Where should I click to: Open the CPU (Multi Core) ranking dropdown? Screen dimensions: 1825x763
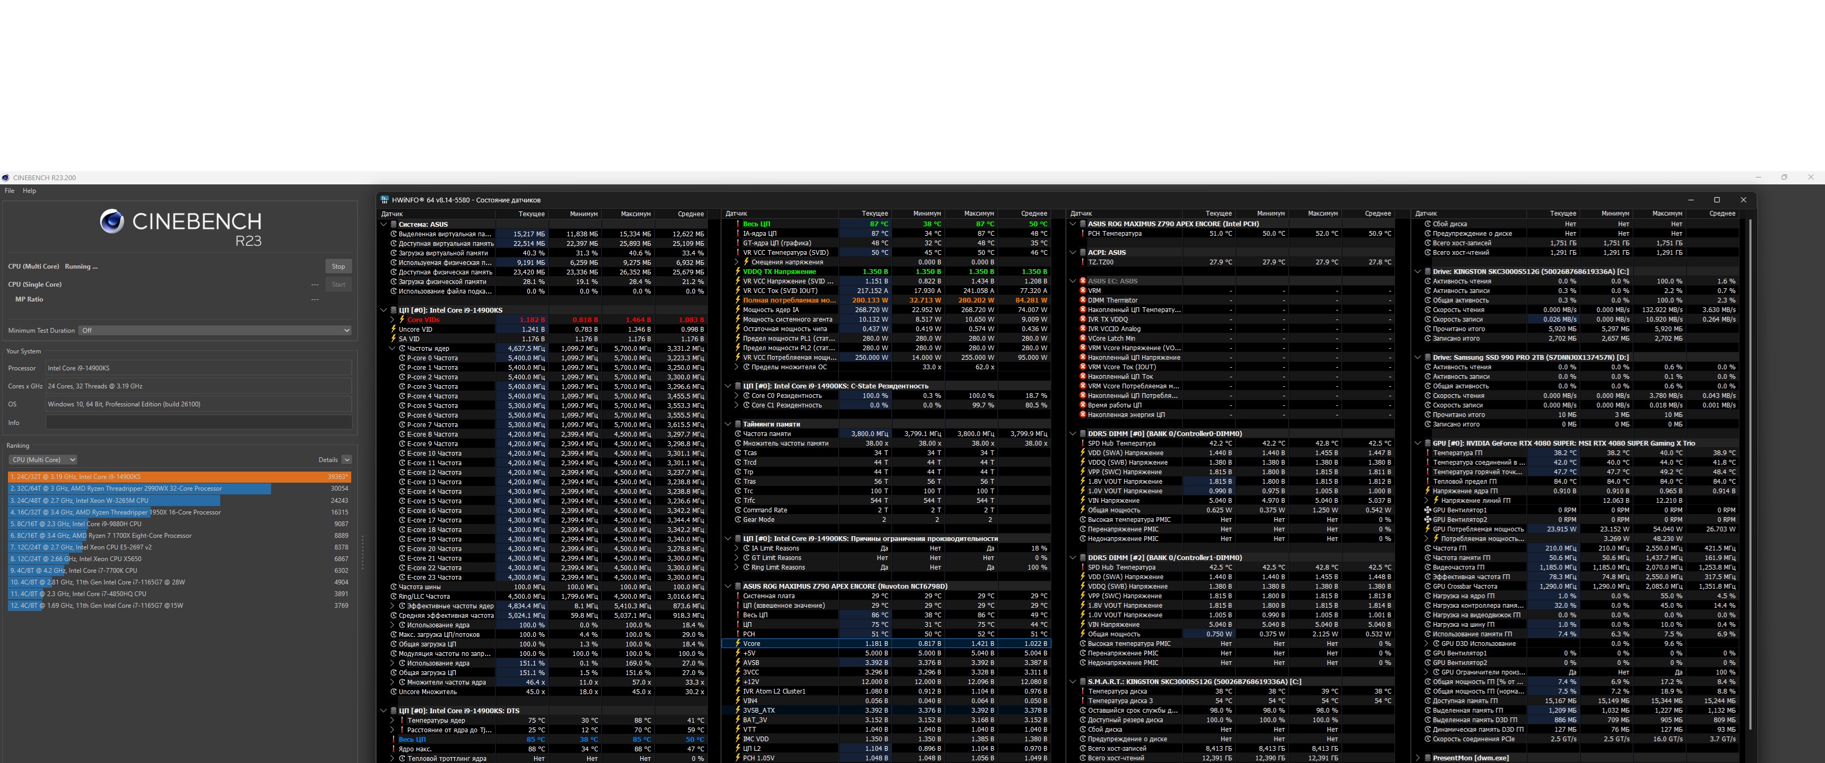click(42, 460)
